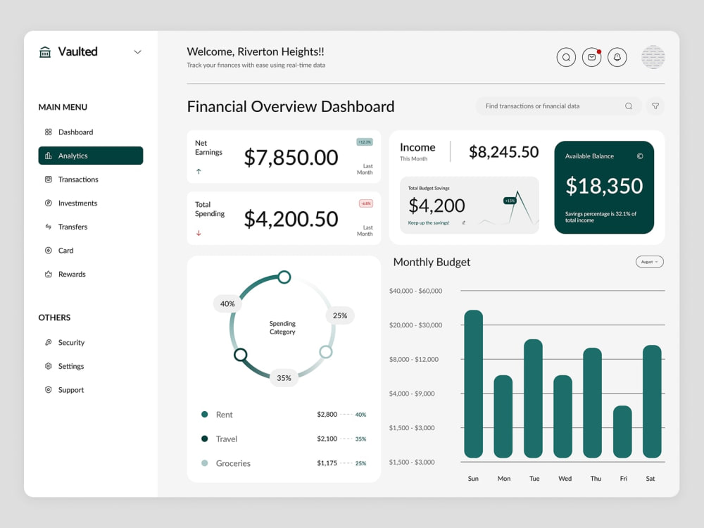Viewport: 704px width, 528px height.
Task: Open the mail inbox icon
Action: 592,58
